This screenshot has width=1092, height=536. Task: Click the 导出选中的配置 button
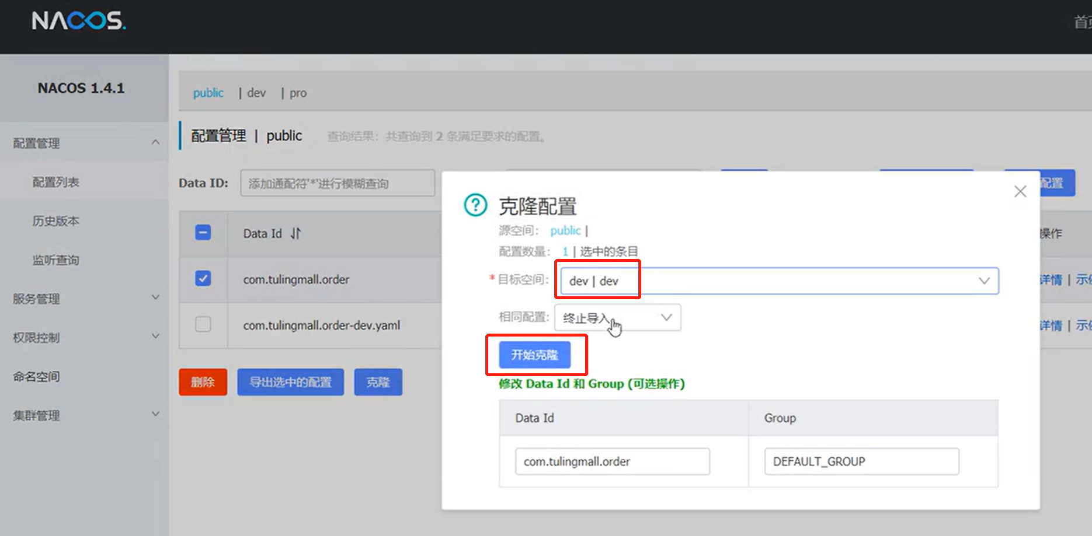click(x=290, y=382)
